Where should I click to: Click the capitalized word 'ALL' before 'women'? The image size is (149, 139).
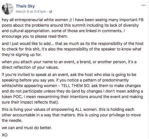(79, 109)
